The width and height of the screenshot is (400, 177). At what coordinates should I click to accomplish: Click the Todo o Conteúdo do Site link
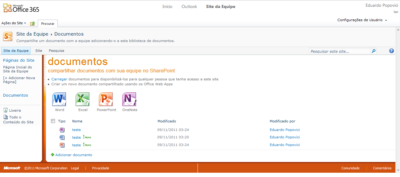(x=18, y=120)
